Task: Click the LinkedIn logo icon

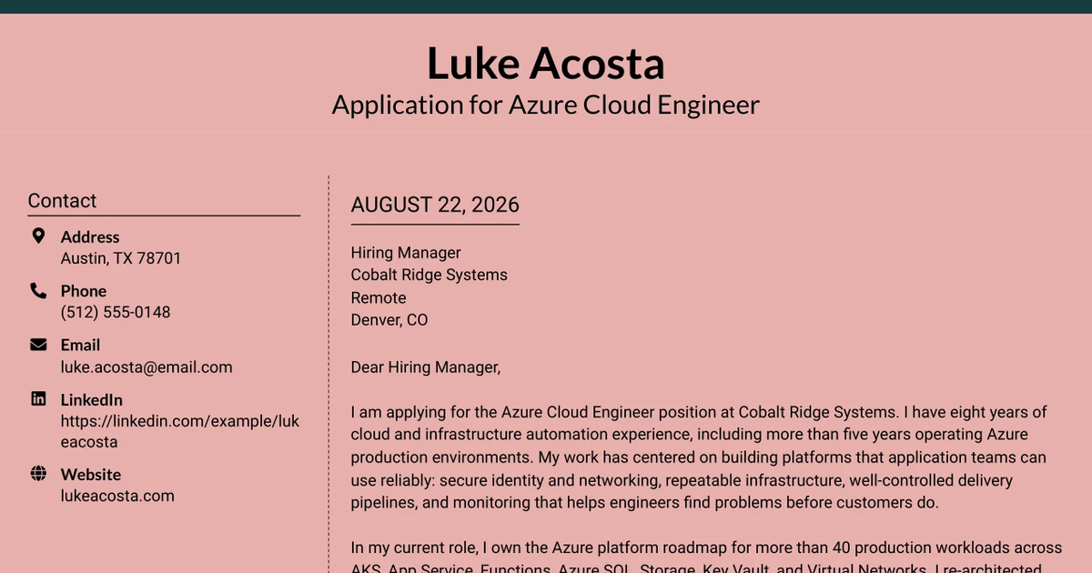Action: click(x=38, y=399)
